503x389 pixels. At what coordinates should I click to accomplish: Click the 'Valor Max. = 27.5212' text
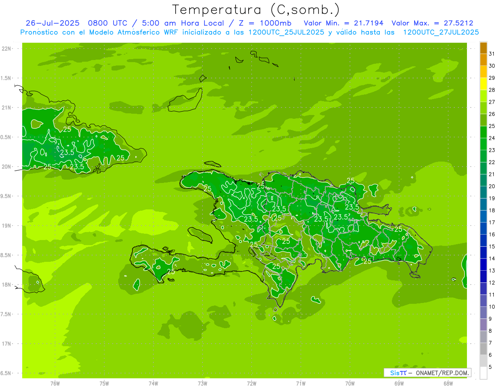pos(433,23)
